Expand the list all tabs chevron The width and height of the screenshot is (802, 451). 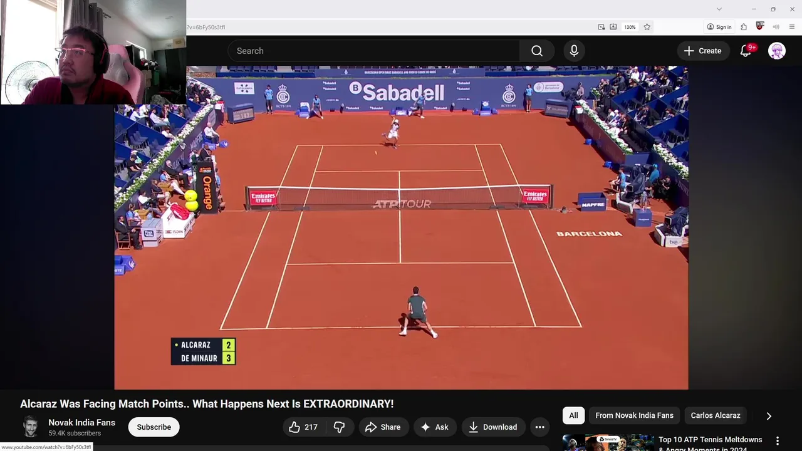pos(719,9)
